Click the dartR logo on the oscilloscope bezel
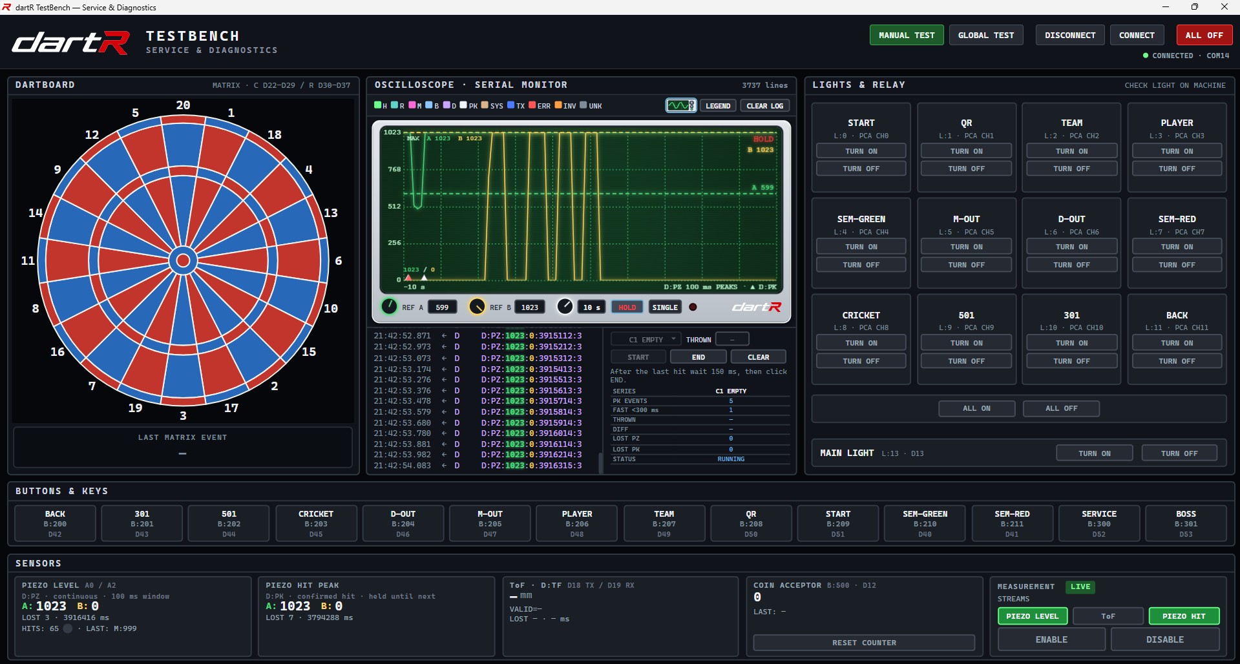 point(756,307)
